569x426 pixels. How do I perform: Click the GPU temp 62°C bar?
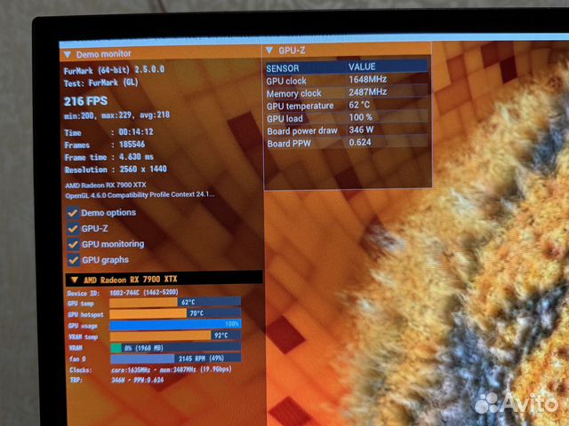tap(175, 302)
